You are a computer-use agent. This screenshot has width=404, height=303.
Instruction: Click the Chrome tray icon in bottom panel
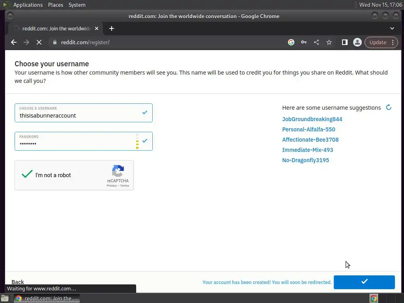click(x=374, y=298)
